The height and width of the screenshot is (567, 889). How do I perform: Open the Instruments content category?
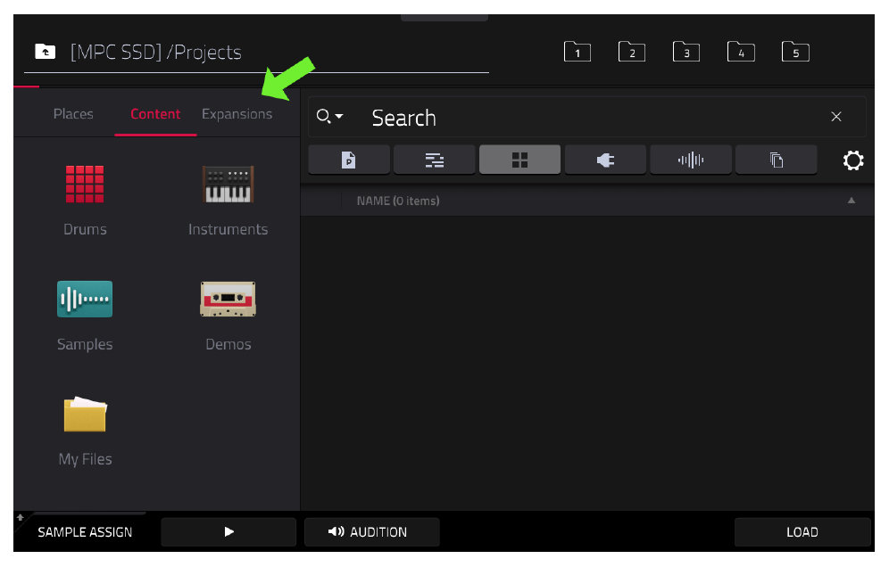pyautogui.click(x=228, y=200)
